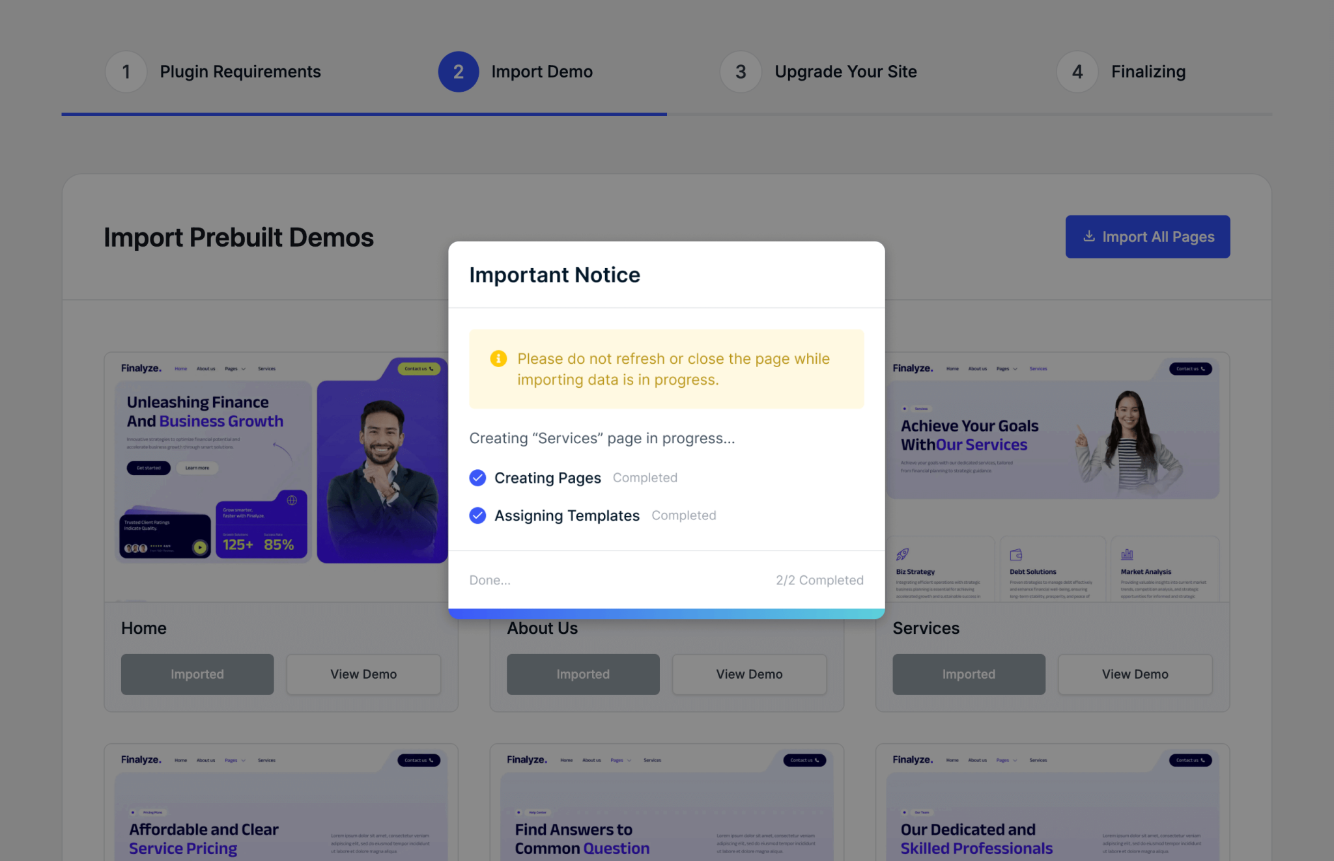Click the Debt Solutions wallet icon
This screenshot has height=861, width=1334.
1015,554
